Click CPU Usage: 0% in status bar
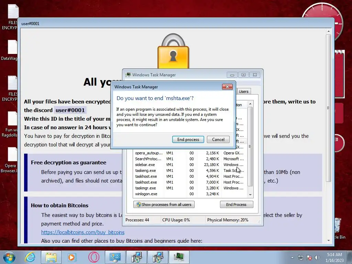The height and width of the screenshot is (264, 352). tap(176, 220)
